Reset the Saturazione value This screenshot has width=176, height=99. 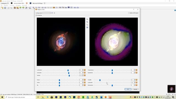click(x=136, y=85)
